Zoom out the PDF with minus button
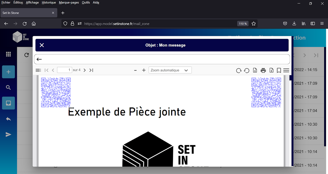 136,70
